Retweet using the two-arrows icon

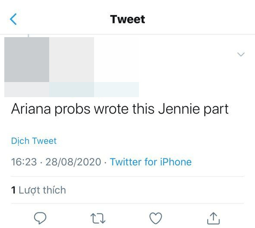click(98, 218)
